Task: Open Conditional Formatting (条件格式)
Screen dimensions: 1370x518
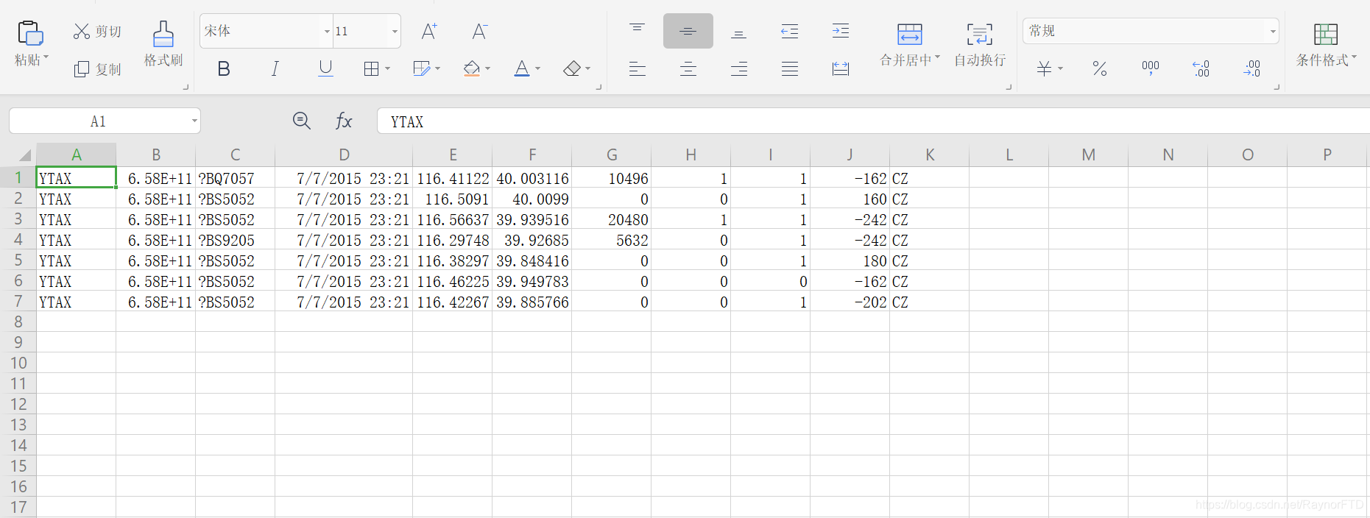Action: pyautogui.click(x=1326, y=43)
